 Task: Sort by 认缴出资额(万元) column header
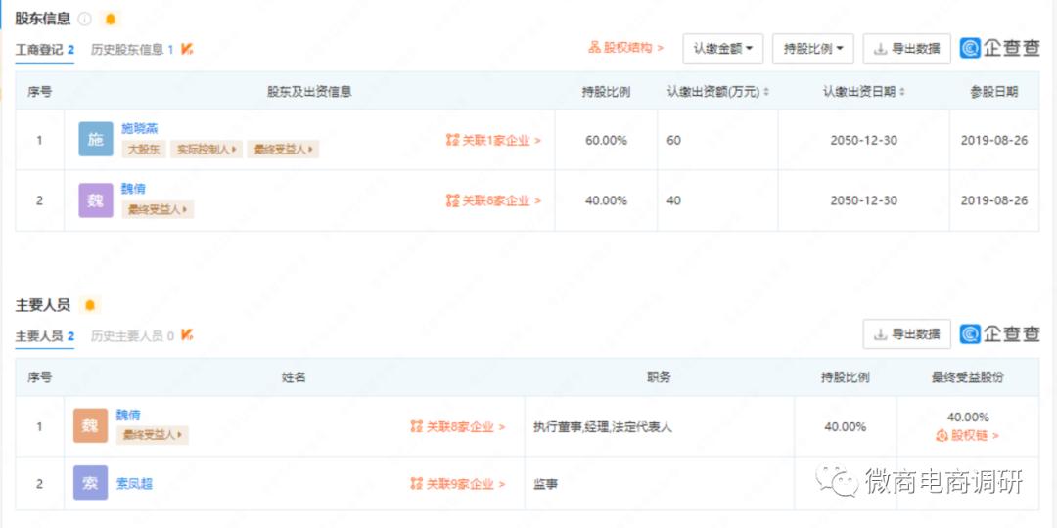(718, 91)
